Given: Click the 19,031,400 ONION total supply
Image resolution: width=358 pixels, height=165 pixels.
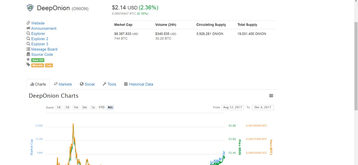Looking at the screenshot, I should pyautogui.click(x=252, y=34).
